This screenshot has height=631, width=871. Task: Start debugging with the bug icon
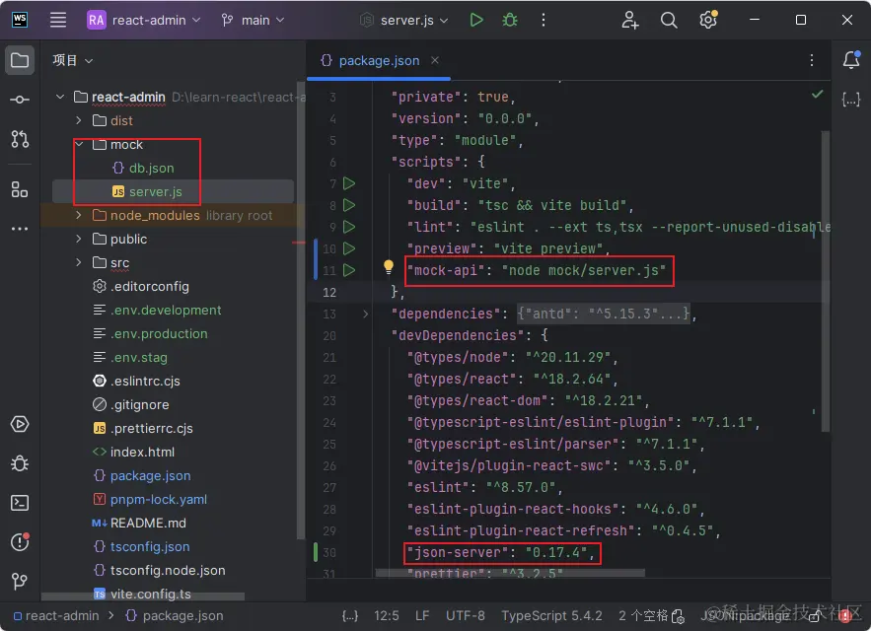point(509,20)
